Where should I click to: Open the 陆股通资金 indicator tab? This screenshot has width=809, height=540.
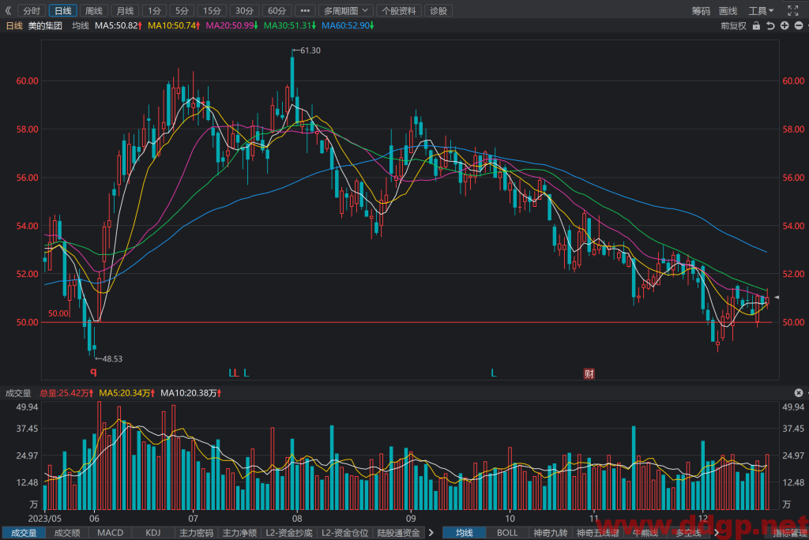(x=399, y=533)
